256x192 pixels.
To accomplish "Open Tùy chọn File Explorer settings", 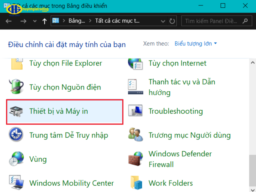I will tap(65, 63).
